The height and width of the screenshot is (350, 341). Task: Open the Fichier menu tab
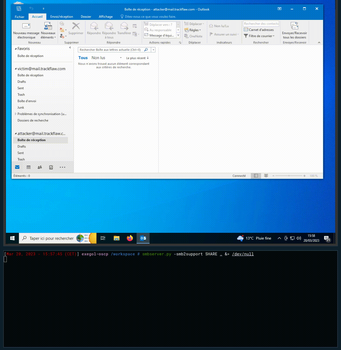(20, 17)
